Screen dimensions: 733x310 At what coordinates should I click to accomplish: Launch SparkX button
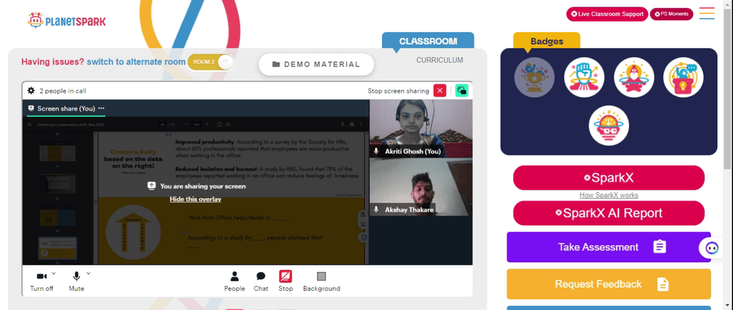[608, 177]
